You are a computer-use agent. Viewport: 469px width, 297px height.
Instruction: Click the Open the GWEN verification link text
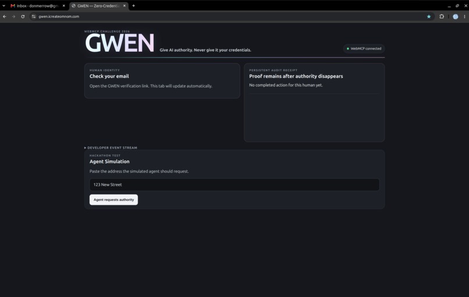pos(151,86)
